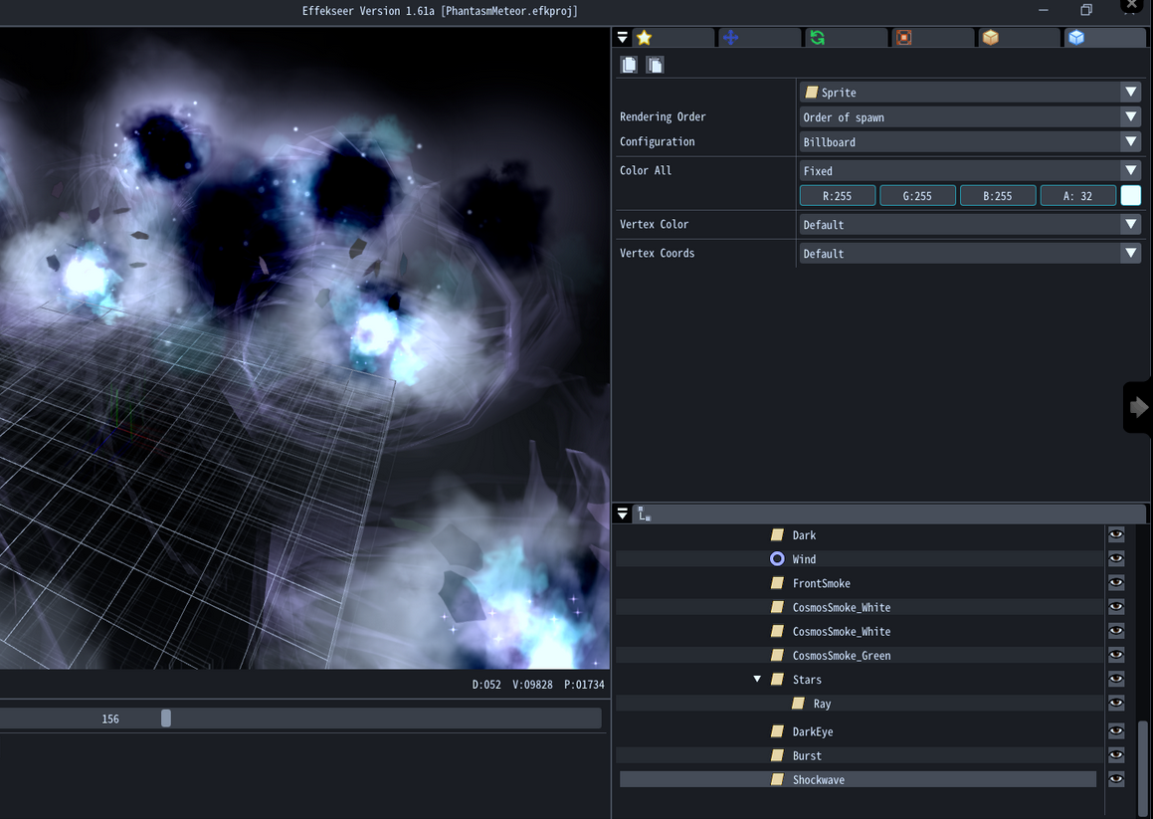Screen dimensions: 1153x819
Task: Click the right arrow on the window edge
Action: [1139, 407]
